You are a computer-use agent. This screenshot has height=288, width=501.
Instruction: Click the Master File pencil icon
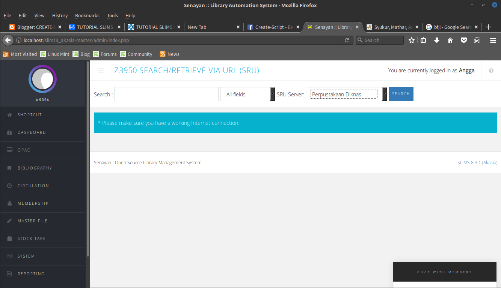10,221
